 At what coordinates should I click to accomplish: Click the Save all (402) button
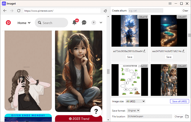(x=180, y=101)
